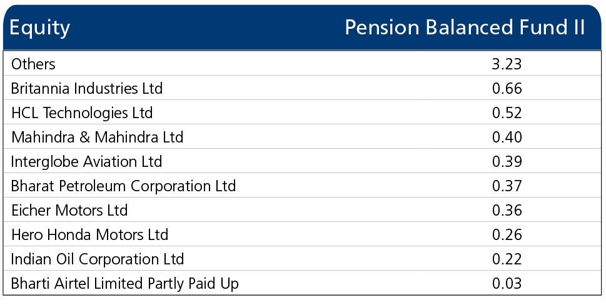Click Britannia Industries Ltd entry
606x305 pixels.
[87, 89]
